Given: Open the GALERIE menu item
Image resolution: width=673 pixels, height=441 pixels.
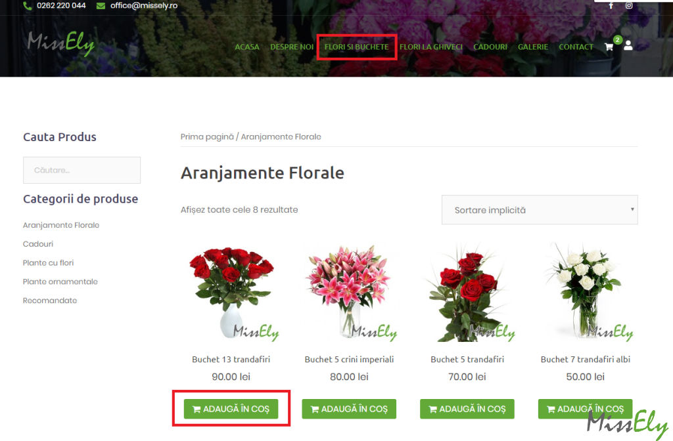Looking at the screenshot, I should [x=533, y=47].
